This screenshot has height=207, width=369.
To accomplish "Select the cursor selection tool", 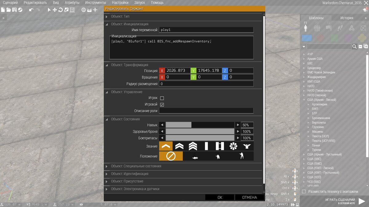I will [49, 10].
